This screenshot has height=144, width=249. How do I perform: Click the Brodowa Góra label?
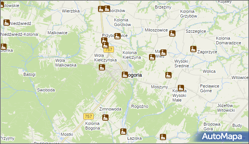point(212,126)
